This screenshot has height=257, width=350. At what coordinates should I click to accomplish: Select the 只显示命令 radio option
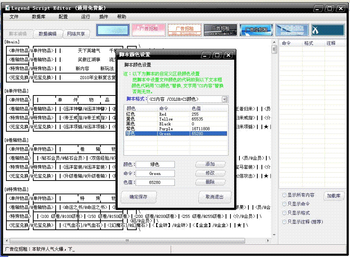[285, 204]
